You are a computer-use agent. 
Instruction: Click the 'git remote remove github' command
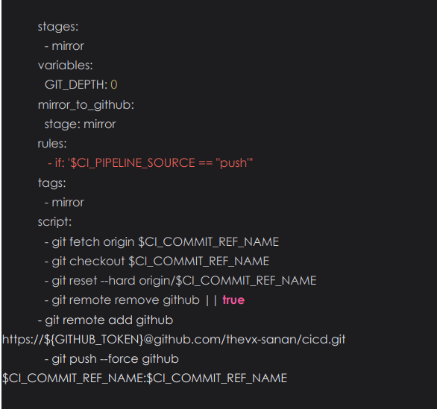(122, 300)
